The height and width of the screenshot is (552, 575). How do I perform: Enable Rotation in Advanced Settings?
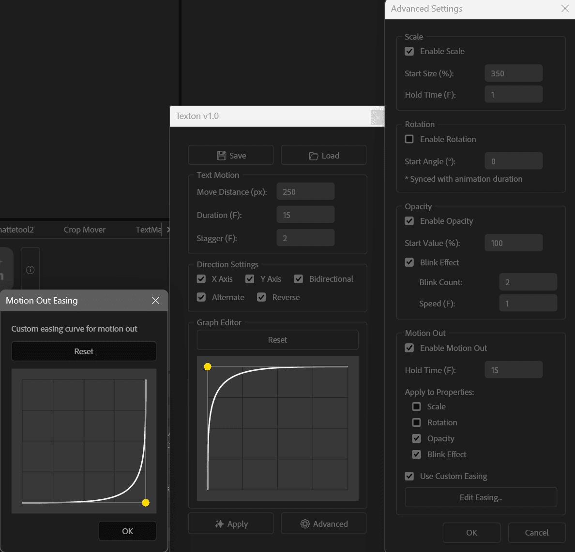pyautogui.click(x=409, y=139)
